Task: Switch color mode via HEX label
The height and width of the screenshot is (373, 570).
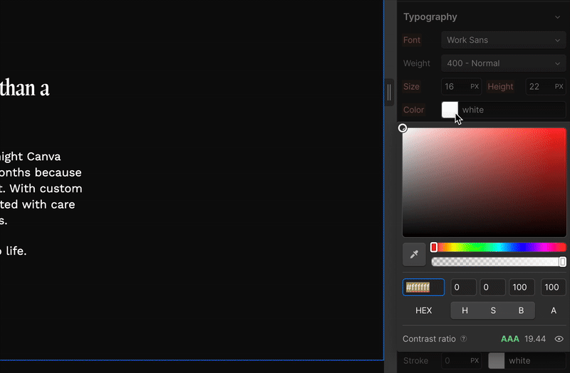Action: (423, 310)
